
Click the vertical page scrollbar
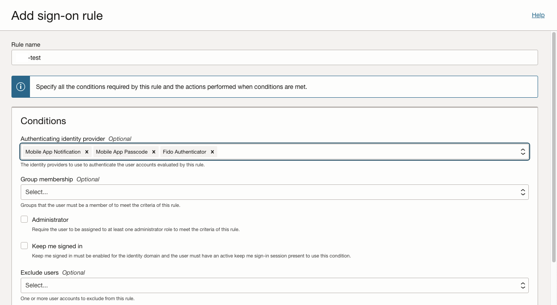click(554, 145)
